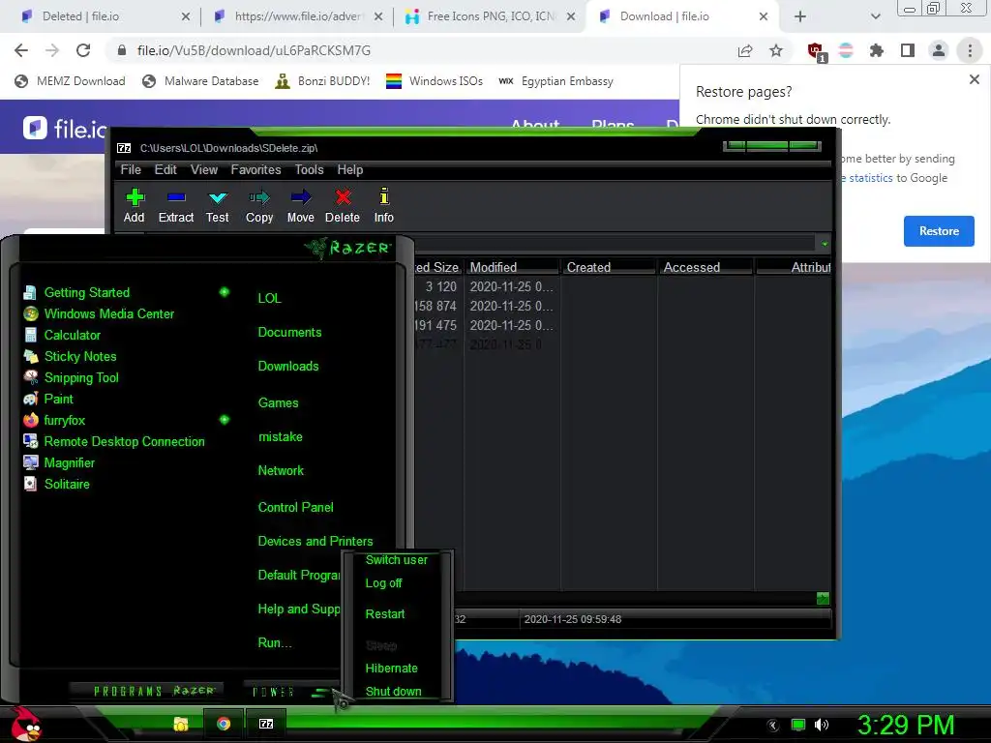The width and height of the screenshot is (991, 743).
Task: Switch to 7-Zip taskbar button
Action: coord(266,724)
